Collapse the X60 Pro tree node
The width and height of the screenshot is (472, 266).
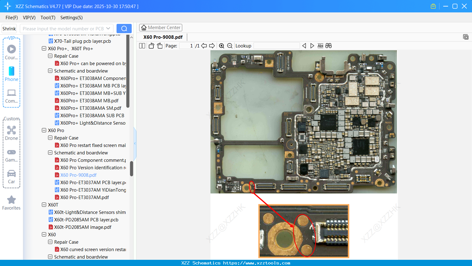pos(44,131)
